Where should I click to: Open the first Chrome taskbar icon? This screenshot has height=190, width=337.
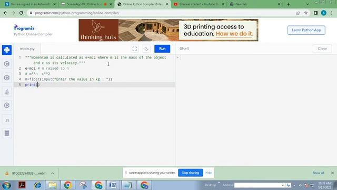tap(67, 185)
